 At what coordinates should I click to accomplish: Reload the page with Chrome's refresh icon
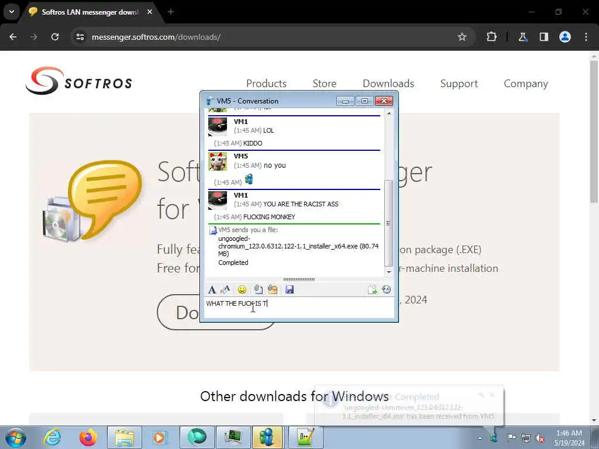click(55, 37)
